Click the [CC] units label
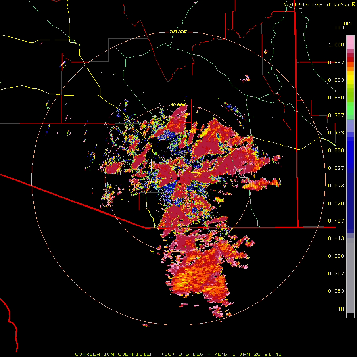Screen dimensions: 357x357 click(338, 27)
